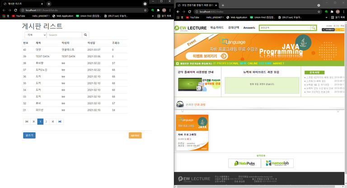This screenshot has width=347, height=188.
Task: Open left browser three-dot menu
Action: (x=170, y=10)
